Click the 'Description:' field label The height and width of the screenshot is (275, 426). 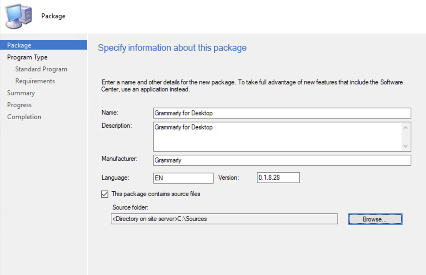tap(117, 126)
